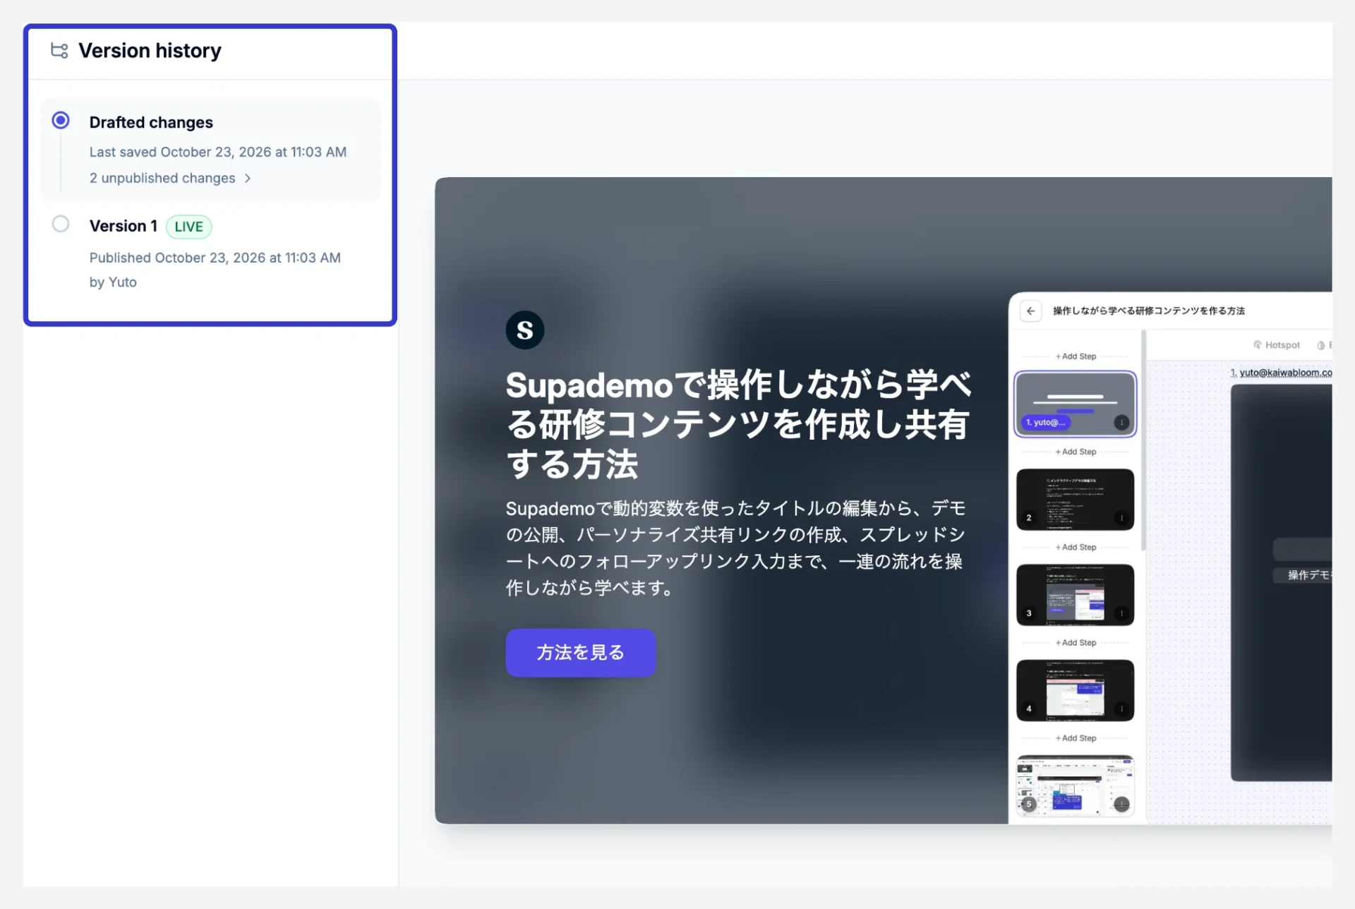
Task: Click the "by Yuto" text
Action: [113, 282]
